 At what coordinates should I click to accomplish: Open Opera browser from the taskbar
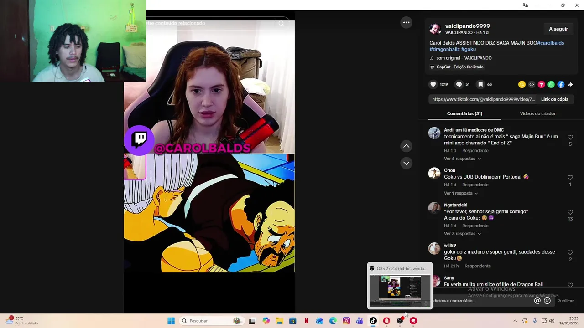pyautogui.click(x=386, y=321)
